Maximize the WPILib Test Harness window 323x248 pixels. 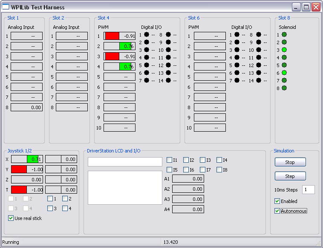(306, 7)
